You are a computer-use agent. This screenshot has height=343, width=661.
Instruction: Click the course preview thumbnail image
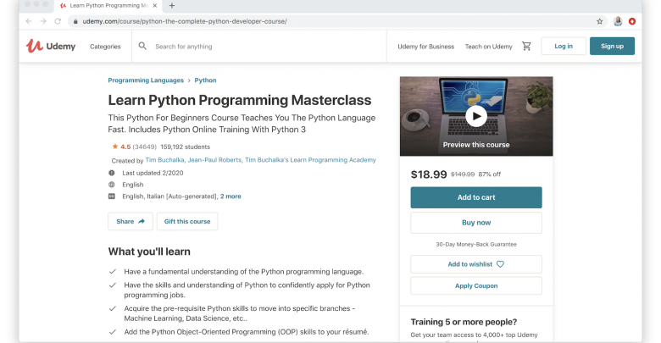click(x=476, y=116)
